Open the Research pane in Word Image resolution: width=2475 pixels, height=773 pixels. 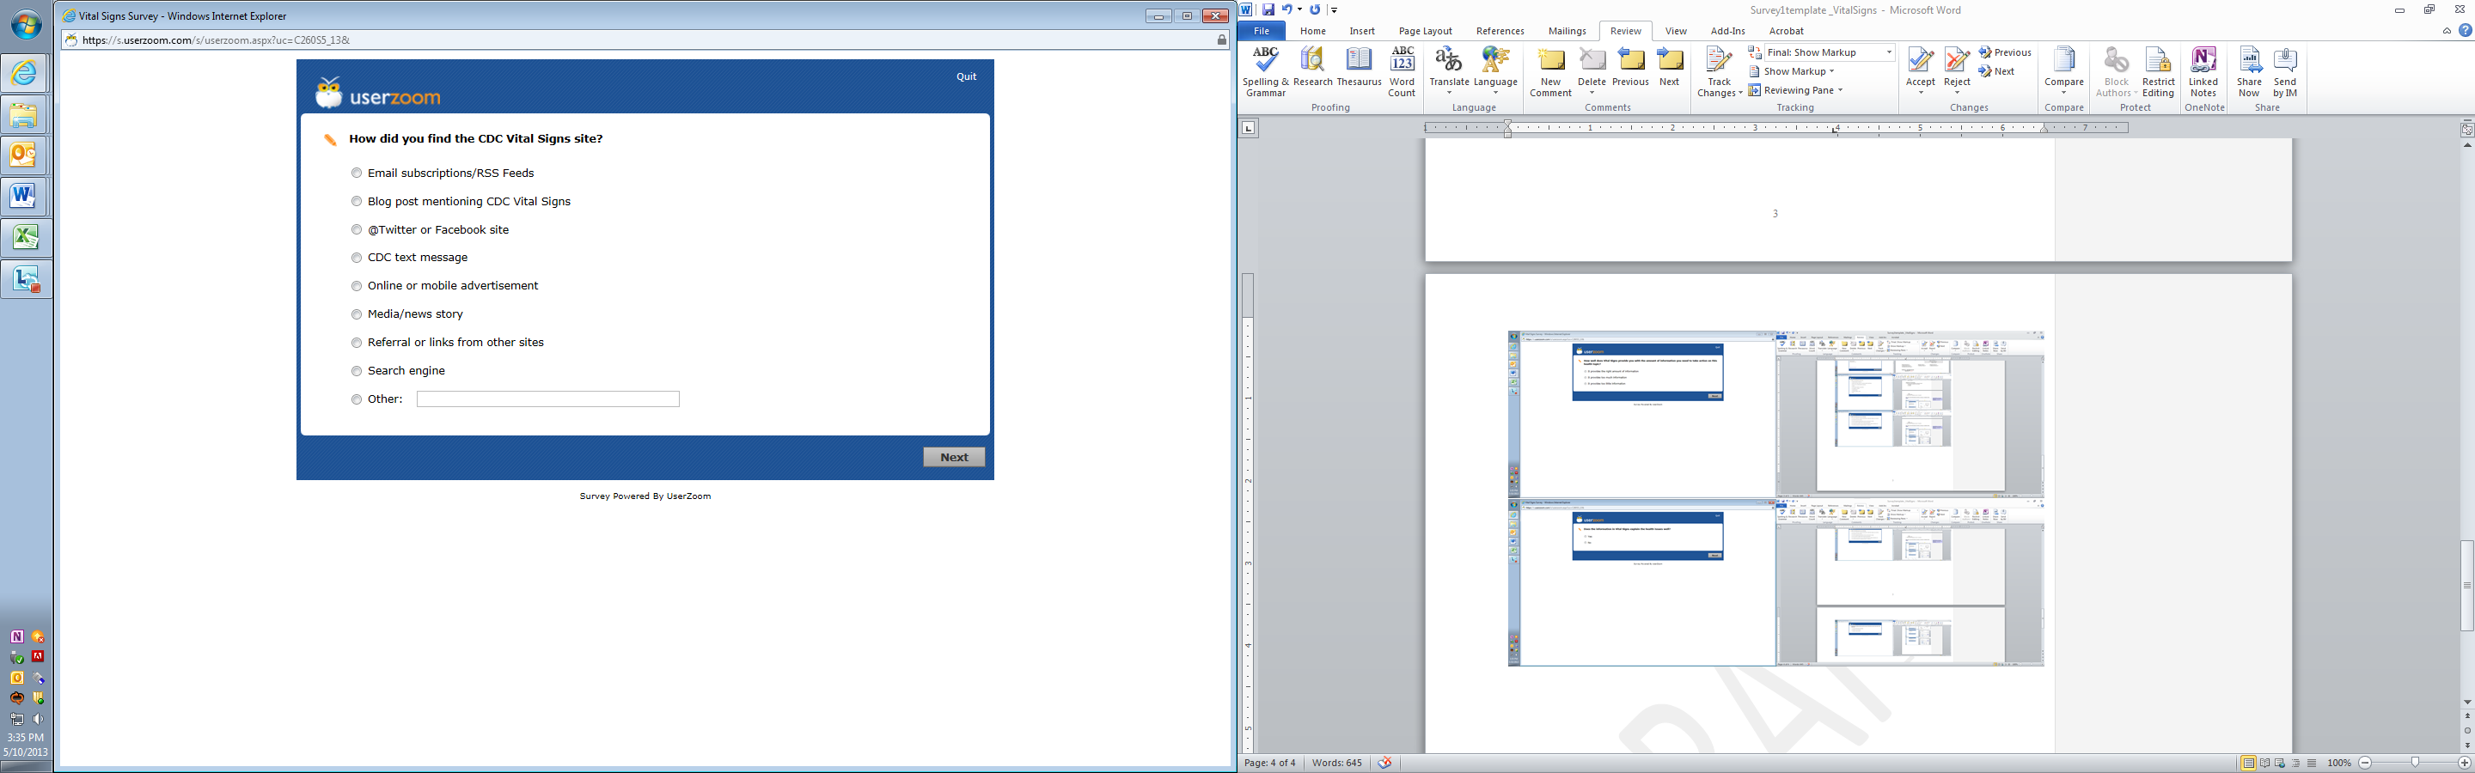[1312, 67]
